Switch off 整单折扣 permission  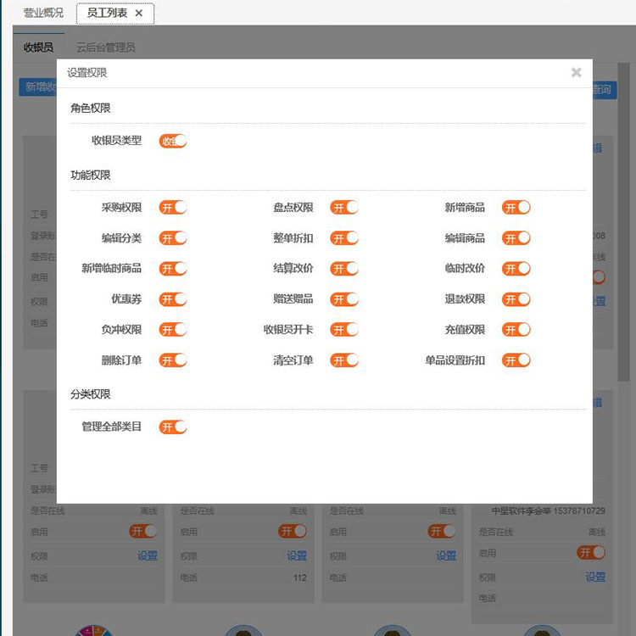point(344,238)
